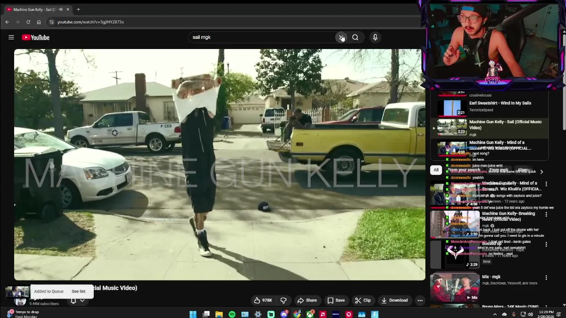This screenshot has width=566, height=318.
Task: Go to YouTube home via logo
Action: [35, 38]
